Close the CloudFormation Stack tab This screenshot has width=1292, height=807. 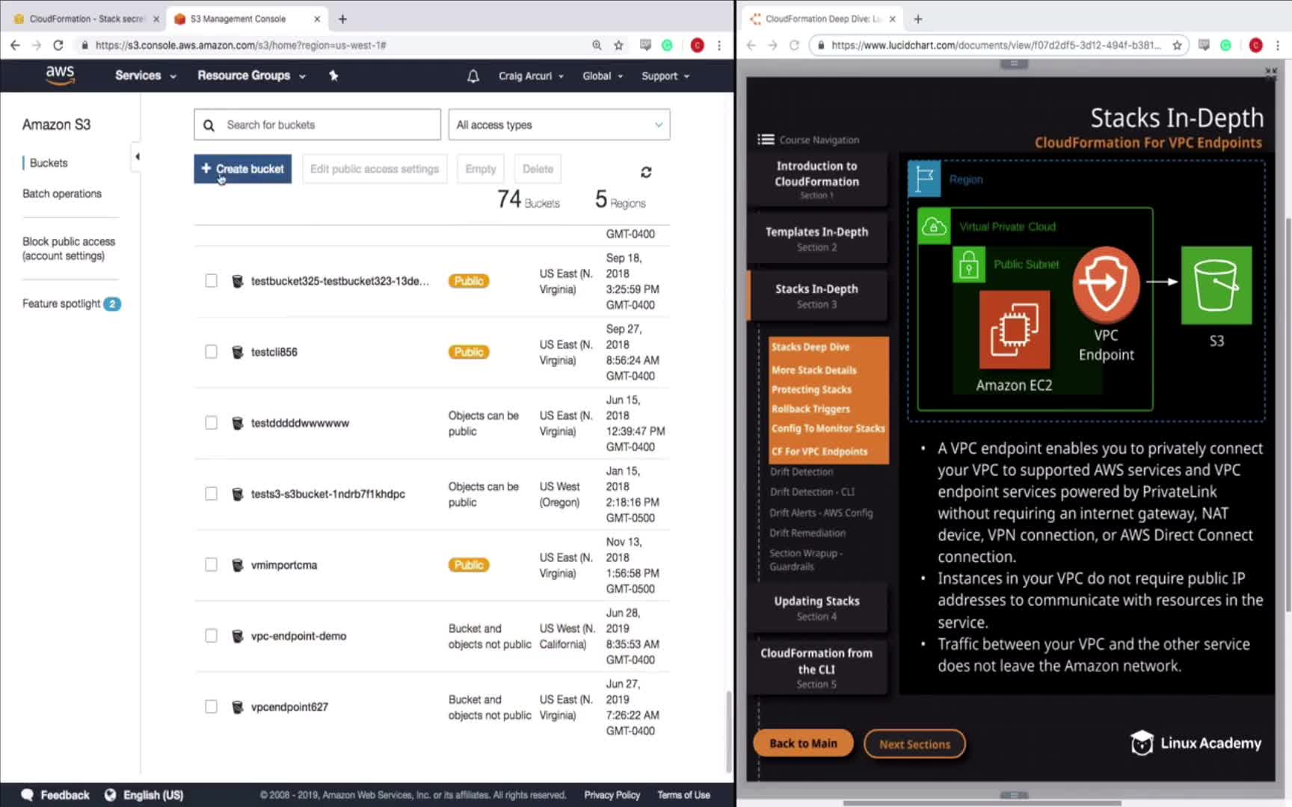tap(156, 19)
